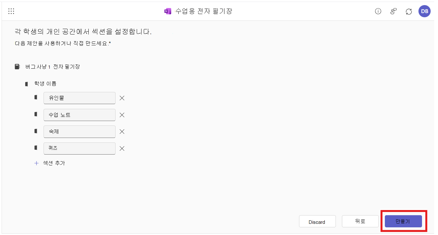Screen dimensions: 438x235
Task: Open the app launcher waffle grid
Action: 11,11
